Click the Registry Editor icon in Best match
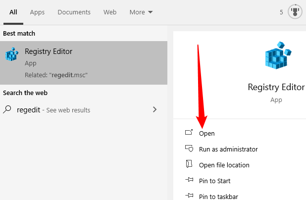Screen dimensions: 306x200 point(12,55)
